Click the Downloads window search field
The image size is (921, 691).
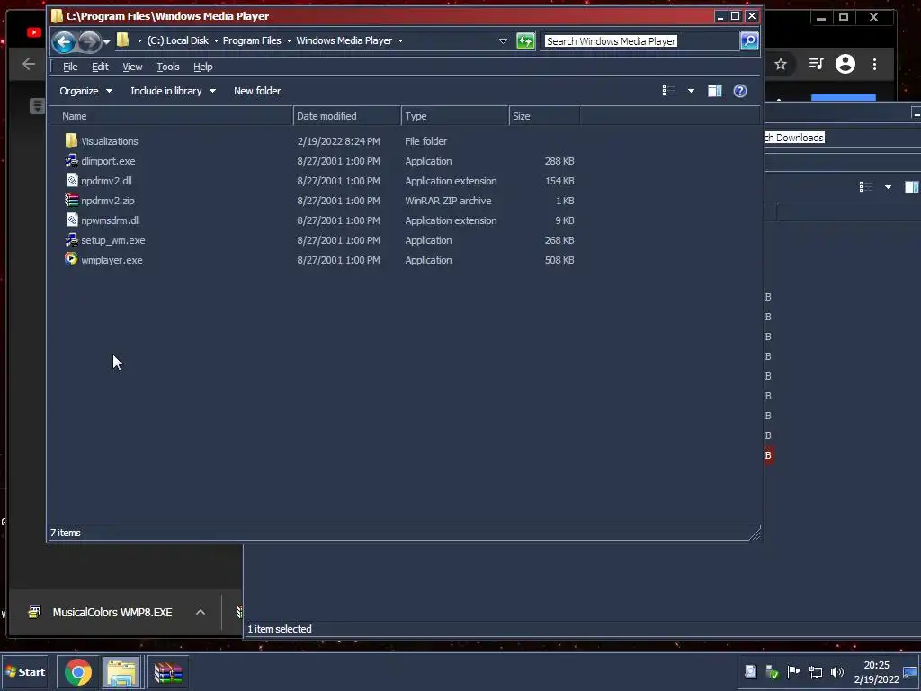click(842, 138)
